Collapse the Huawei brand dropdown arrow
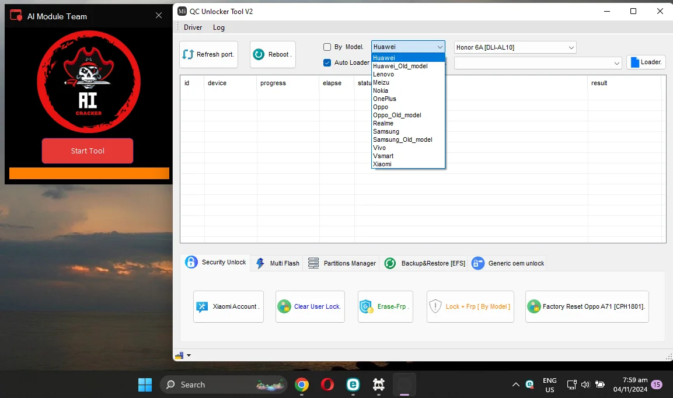 click(440, 47)
